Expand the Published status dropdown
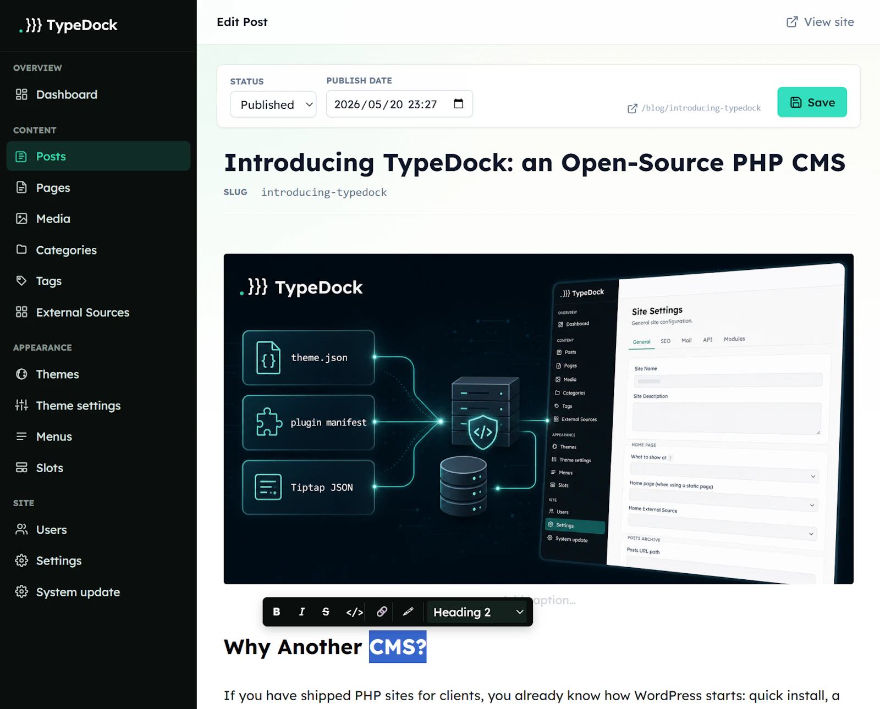 [273, 104]
